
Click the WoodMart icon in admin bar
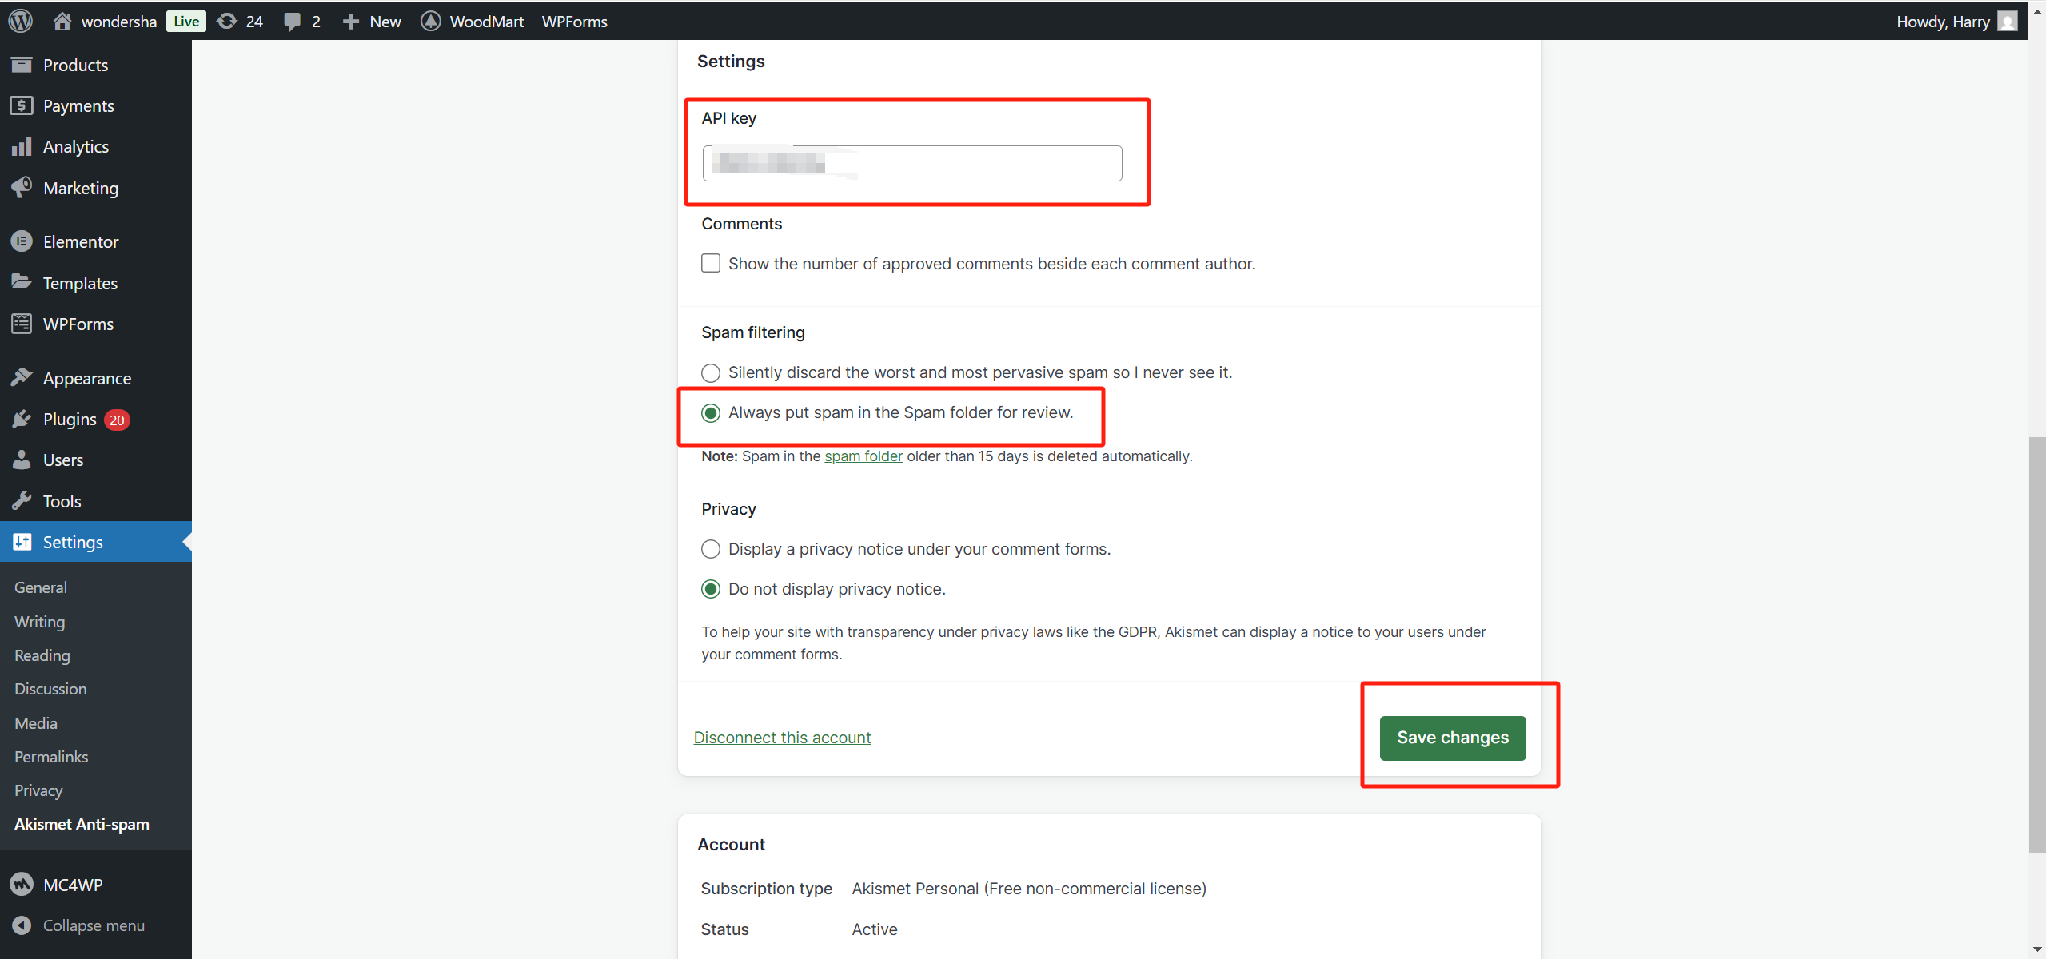(x=431, y=21)
